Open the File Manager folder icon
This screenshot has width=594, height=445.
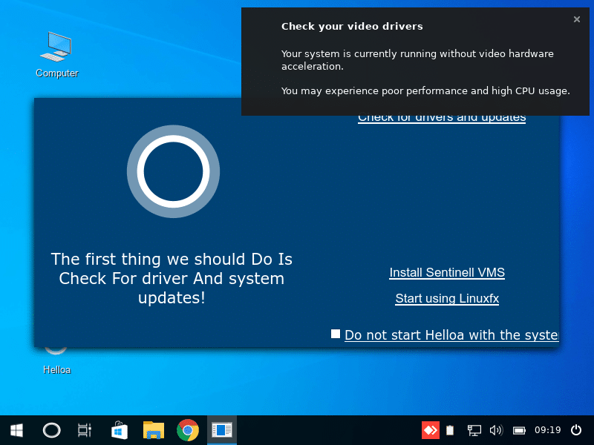coord(154,429)
